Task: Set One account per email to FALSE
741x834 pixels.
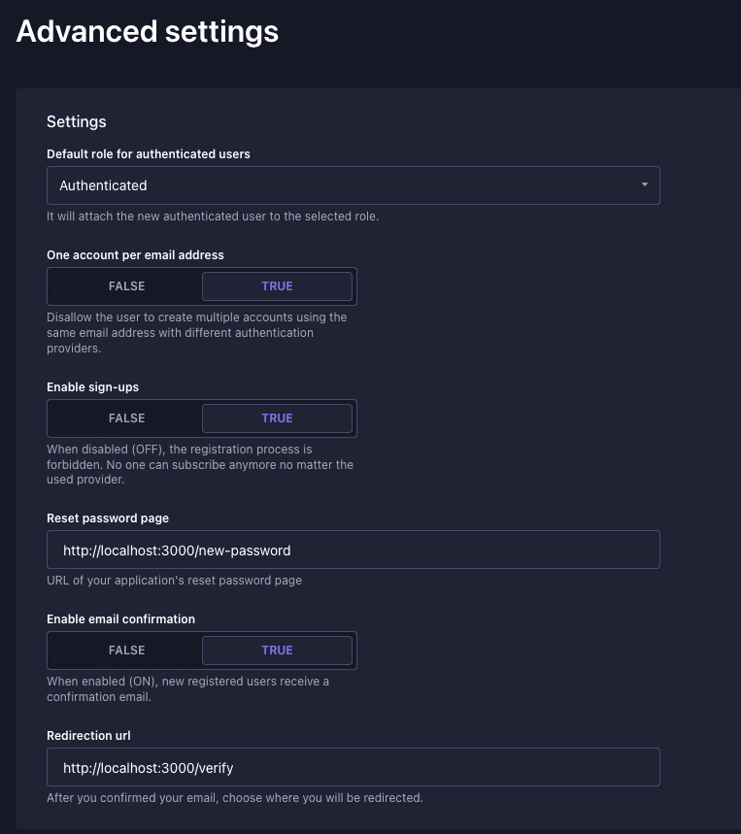Action: (x=126, y=286)
